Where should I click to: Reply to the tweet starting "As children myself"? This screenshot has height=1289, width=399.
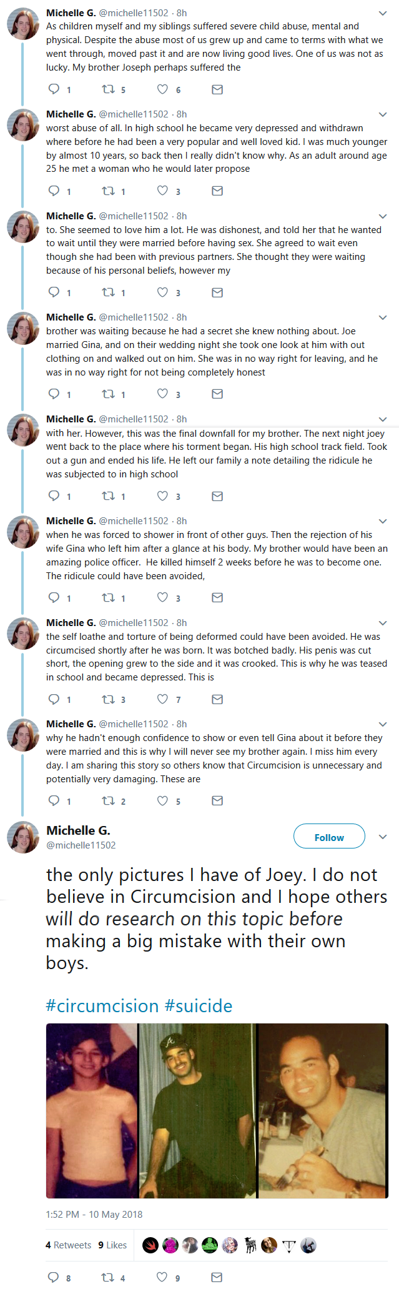tap(54, 89)
